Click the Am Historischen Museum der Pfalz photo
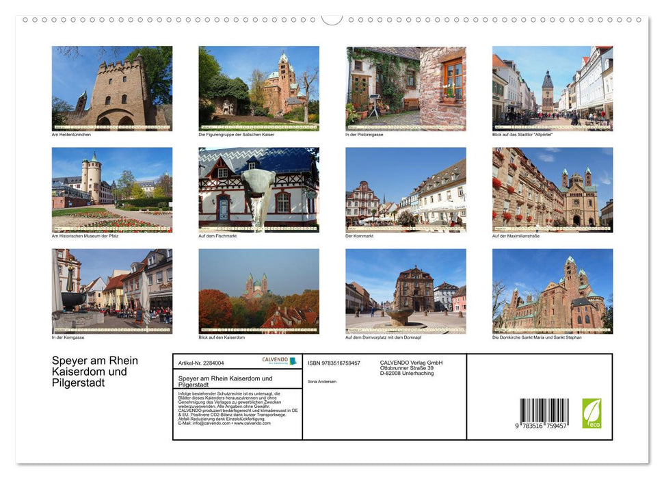The image size is (664, 479). click(111, 190)
